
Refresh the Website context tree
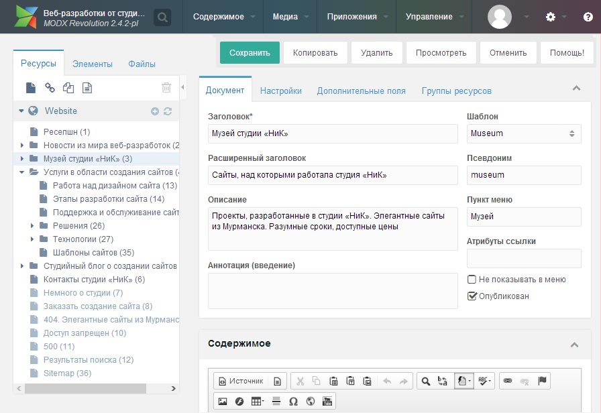[168, 111]
